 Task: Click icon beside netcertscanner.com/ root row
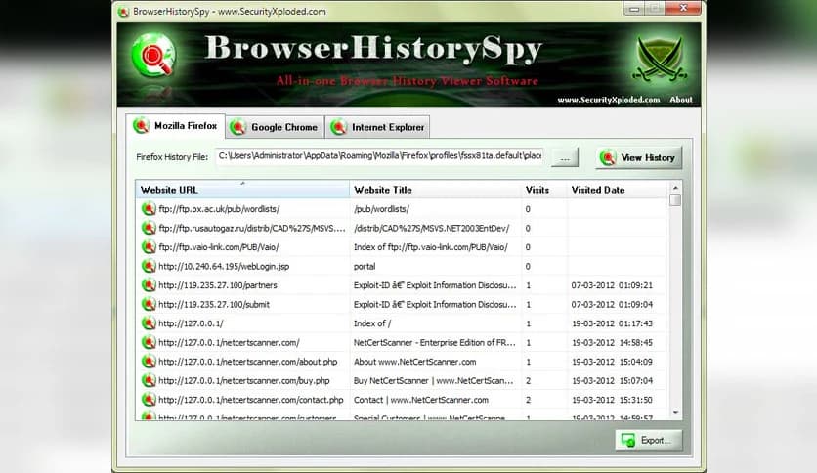(x=149, y=343)
